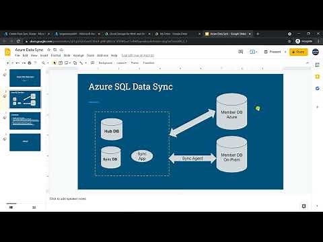Switch to filmstrip view at bottom left
323x242 pixels.
click(x=11, y=207)
